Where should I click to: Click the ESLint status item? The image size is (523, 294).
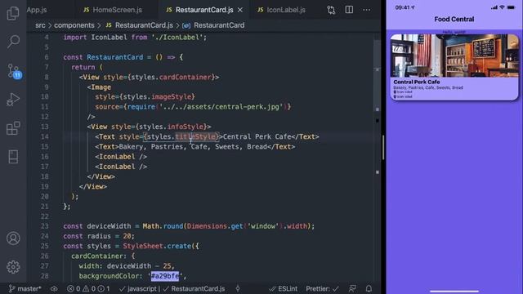point(283,288)
